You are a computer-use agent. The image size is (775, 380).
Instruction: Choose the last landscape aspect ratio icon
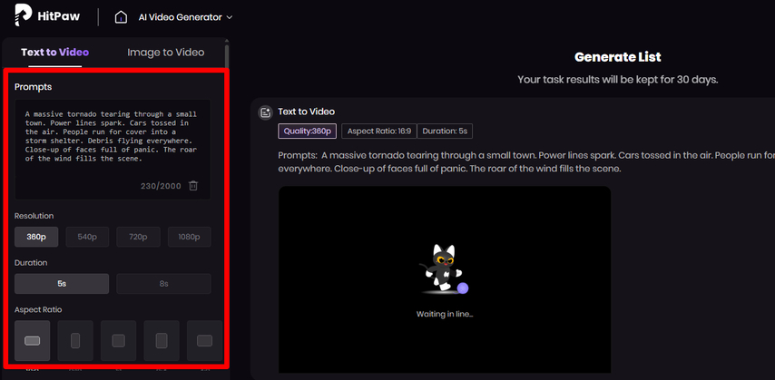[204, 340]
